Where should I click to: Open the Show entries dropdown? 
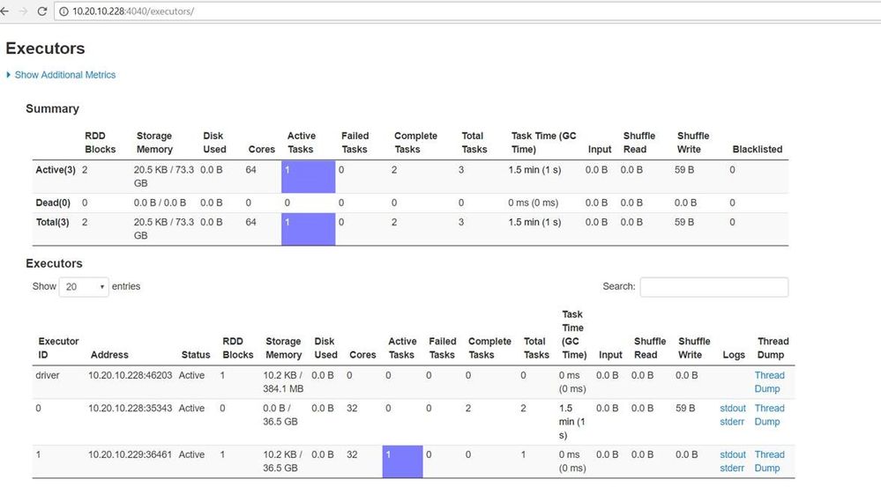pos(84,287)
